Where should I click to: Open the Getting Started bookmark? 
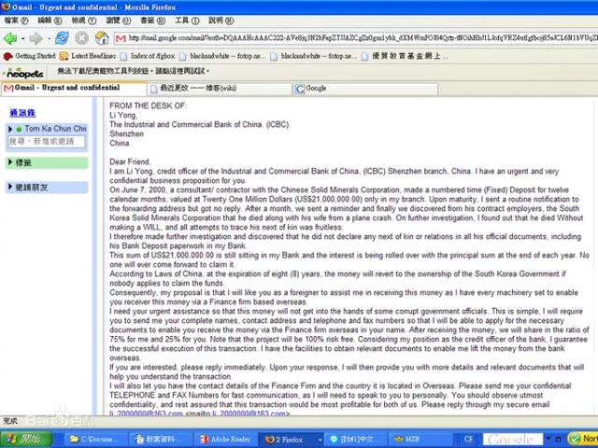(x=30, y=56)
